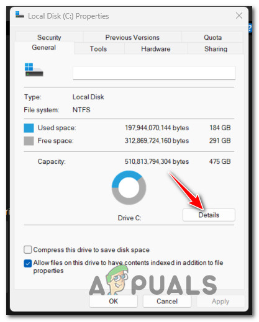This screenshot has height=322, width=259.
Task: Click the Details button
Action: [209, 215]
